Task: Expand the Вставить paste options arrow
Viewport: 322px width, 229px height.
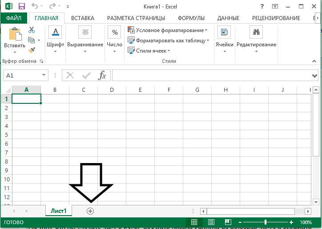Action: [15, 52]
